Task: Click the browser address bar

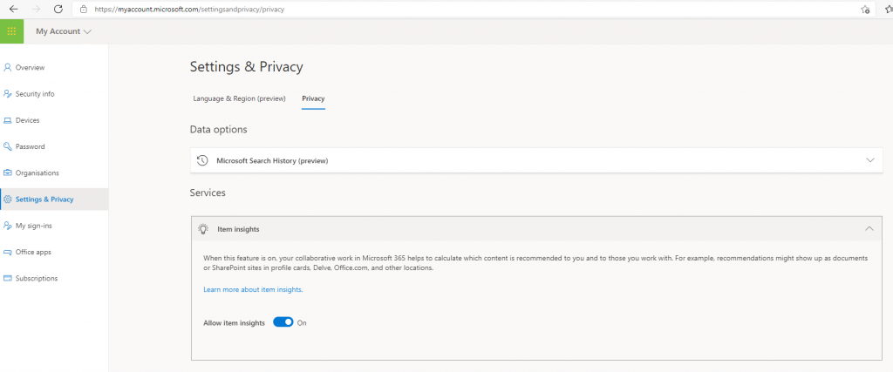Action: pyautogui.click(x=436, y=9)
